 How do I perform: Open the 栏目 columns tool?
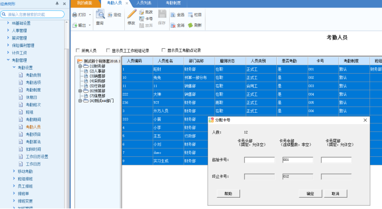(x=195, y=15)
